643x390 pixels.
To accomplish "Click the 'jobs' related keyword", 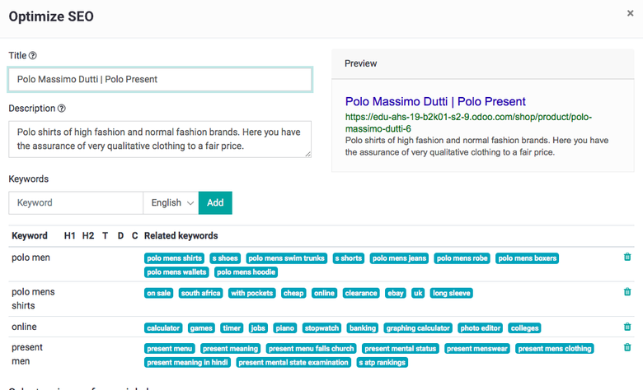I will click(x=258, y=328).
